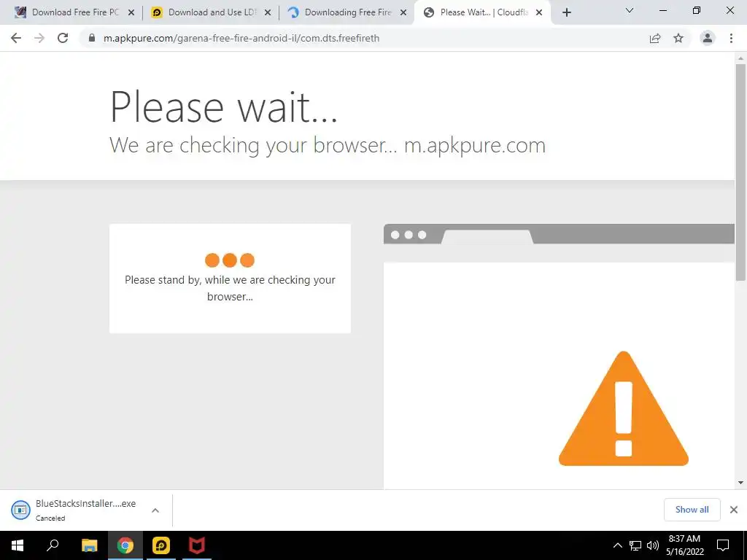Open the volume control tray icon
Screen dimensions: 747x560
[x=653, y=545]
